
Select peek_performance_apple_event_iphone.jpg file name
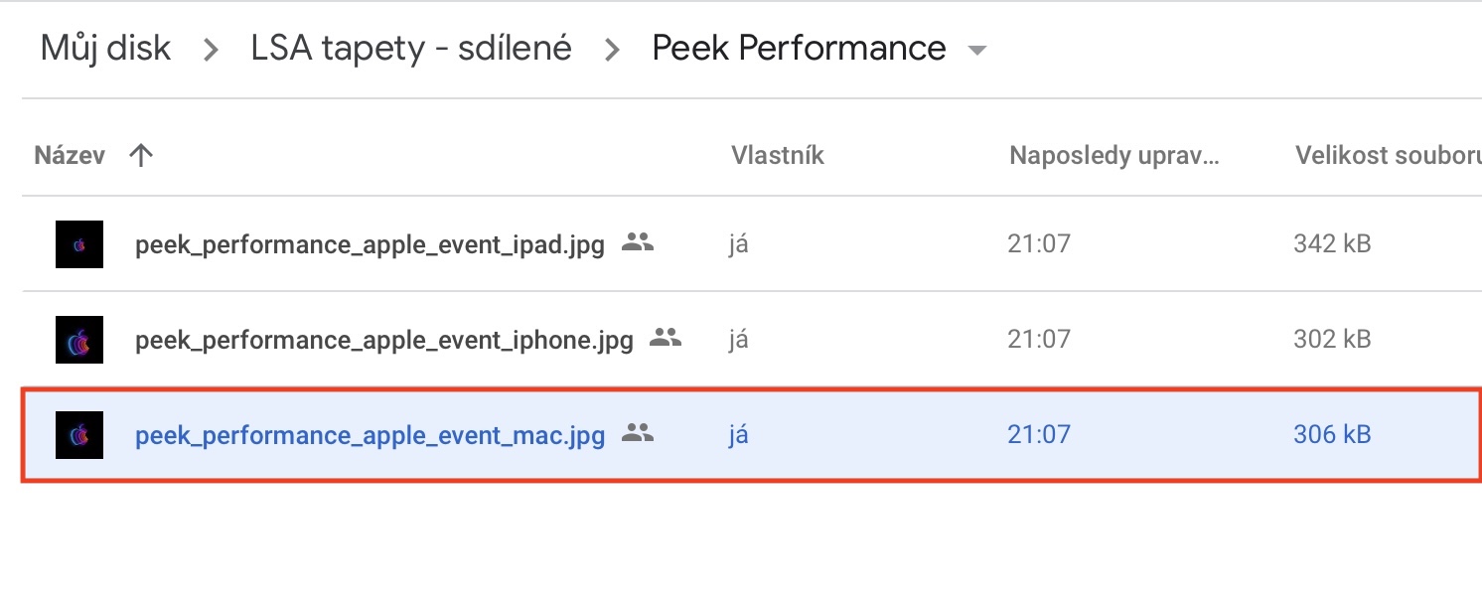click(x=383, y=340)
